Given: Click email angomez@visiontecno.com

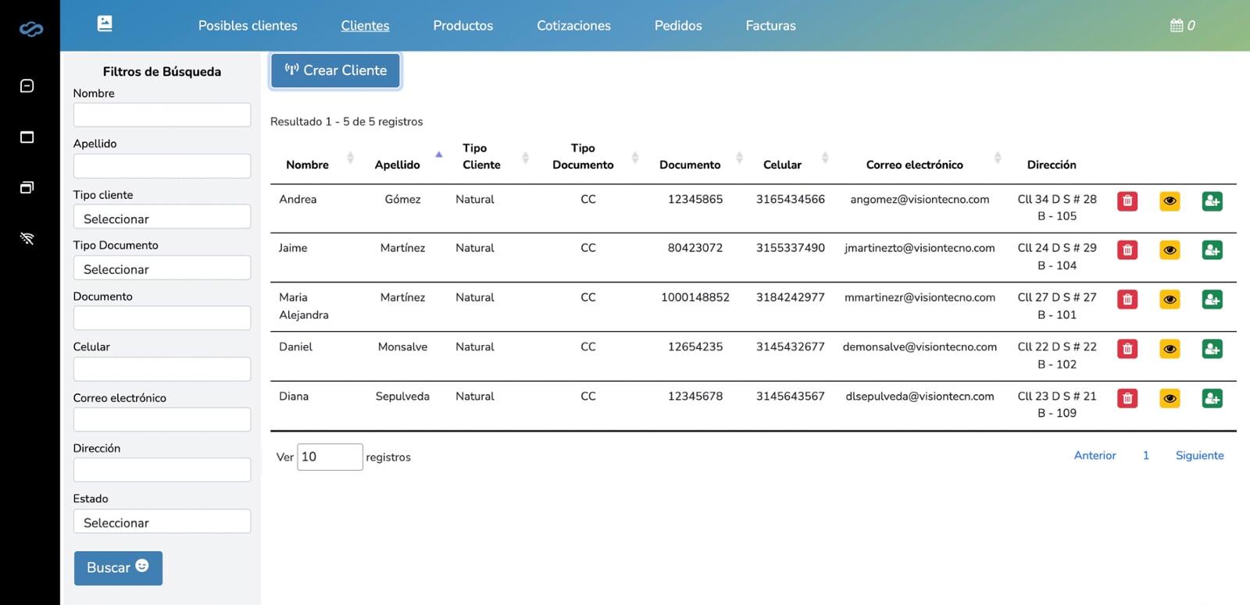Looking at the screenshot, I should click(x=920, y=199).
